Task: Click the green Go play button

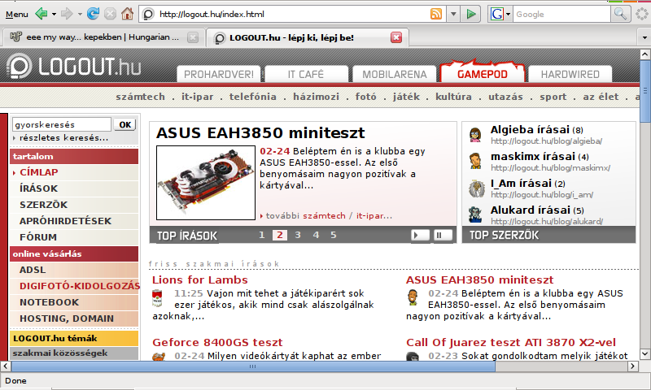Action: (471, 14)
